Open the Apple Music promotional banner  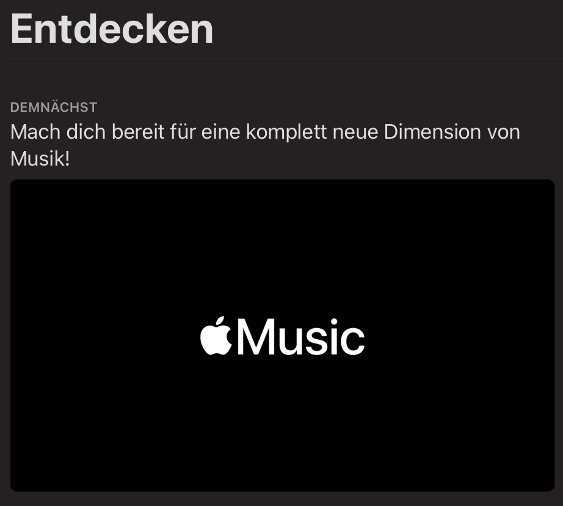click(282, 335)
